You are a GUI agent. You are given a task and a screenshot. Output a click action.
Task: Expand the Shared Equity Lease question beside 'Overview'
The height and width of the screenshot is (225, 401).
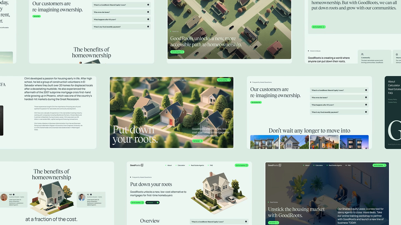click(x=219, y=222)
